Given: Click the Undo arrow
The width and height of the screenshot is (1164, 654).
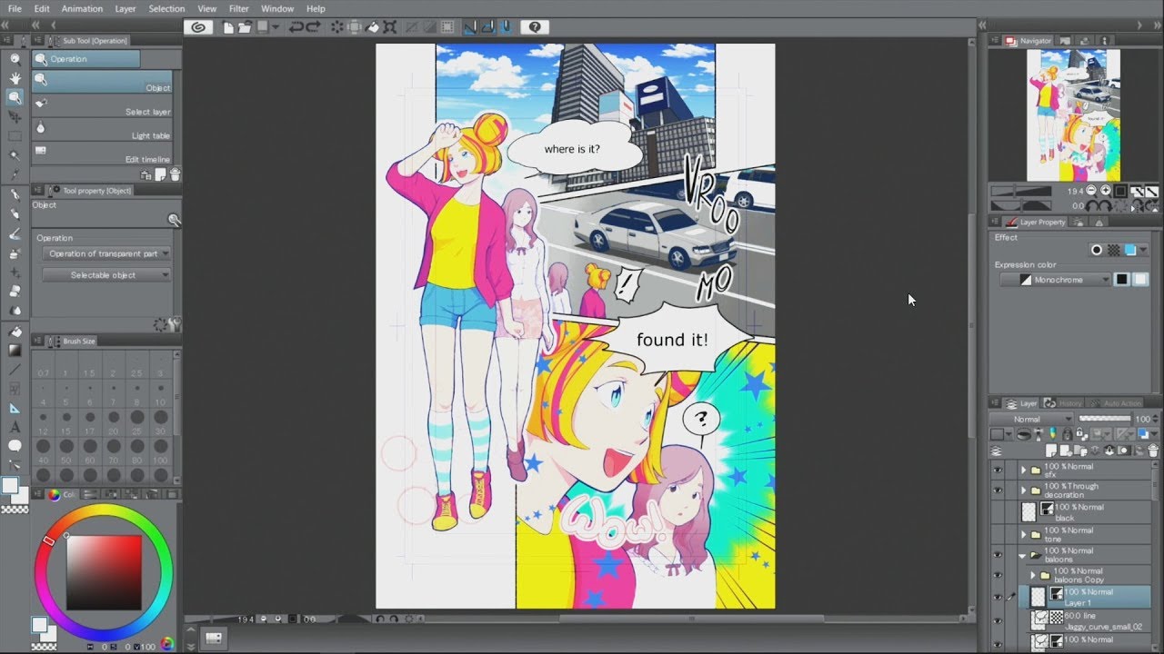Looking at the screenshot, I should pyautogui.click(x=296, y=27).
